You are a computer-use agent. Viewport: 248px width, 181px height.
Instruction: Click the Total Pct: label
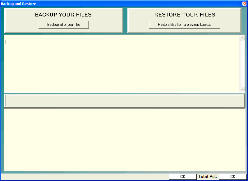click(x=208, y=177)
